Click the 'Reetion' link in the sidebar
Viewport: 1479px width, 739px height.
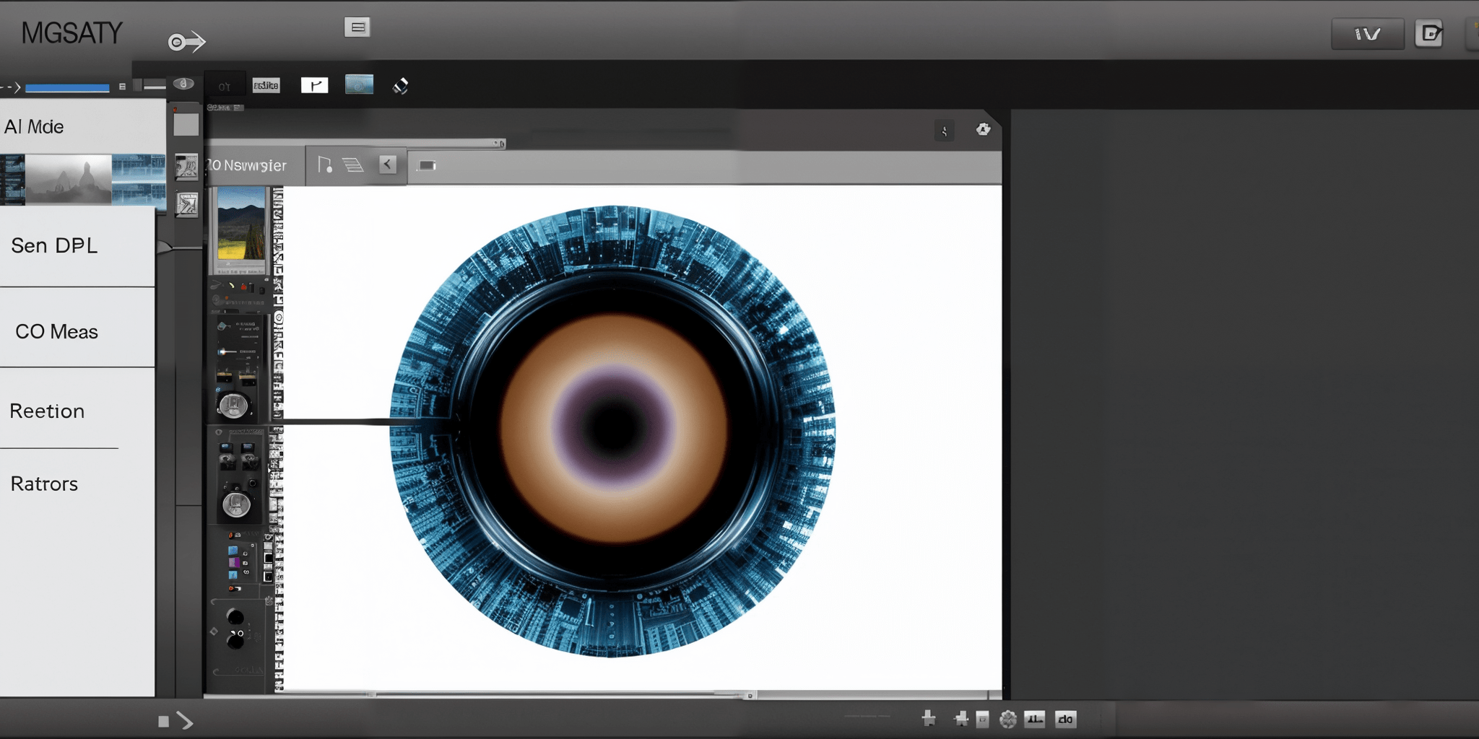click(46, 411)
